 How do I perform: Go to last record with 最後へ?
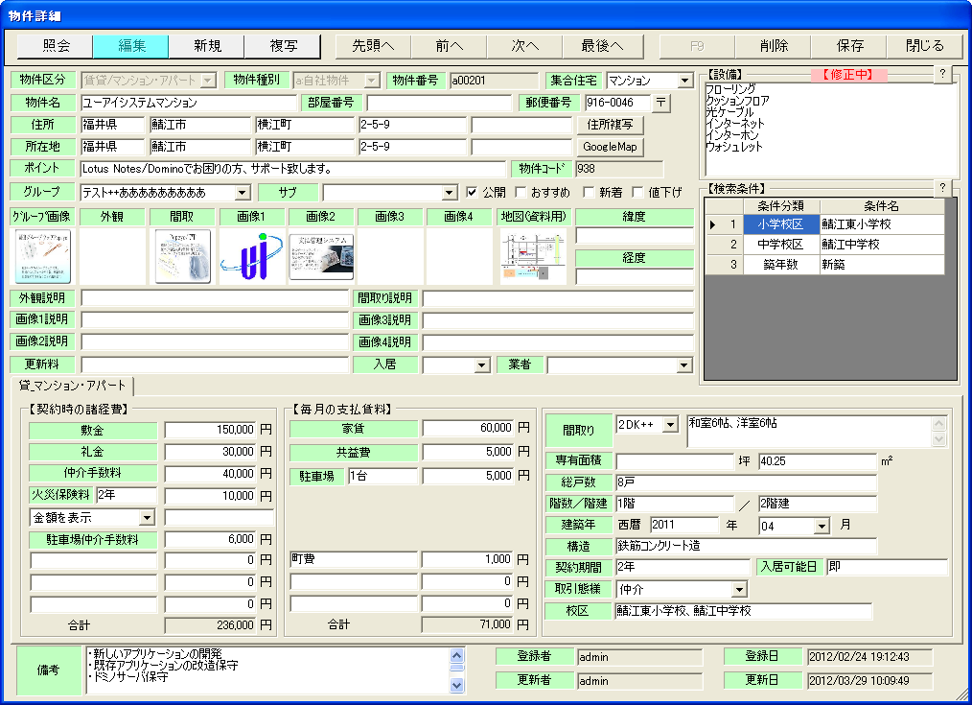(603, 46)
